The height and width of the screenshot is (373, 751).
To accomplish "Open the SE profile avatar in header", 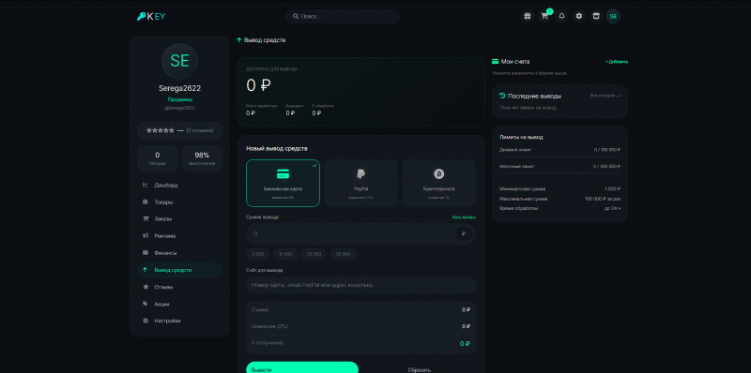I will tap(613, 16).
